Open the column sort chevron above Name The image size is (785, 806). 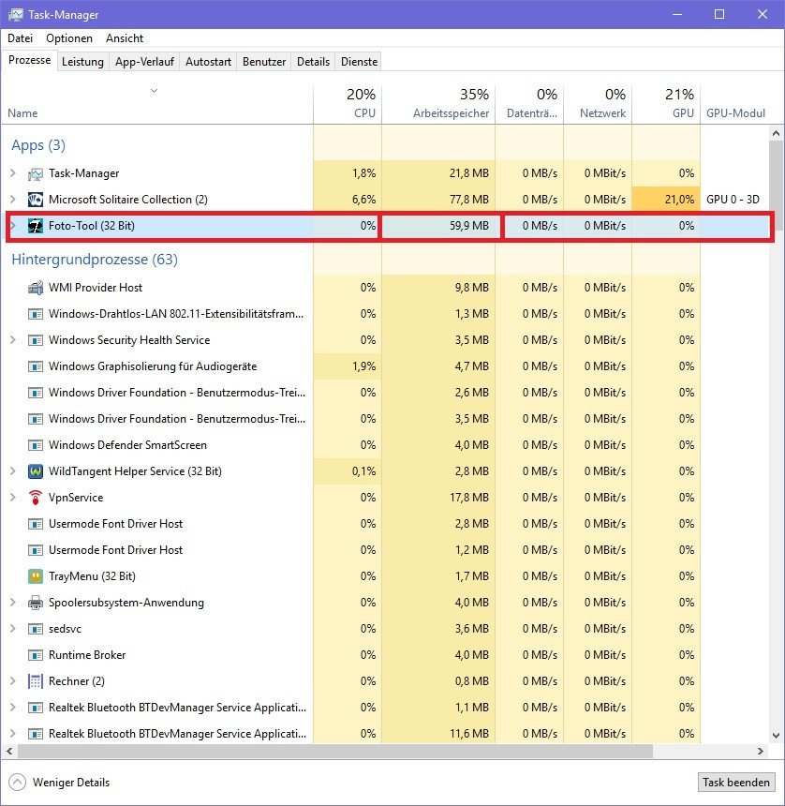154,91
